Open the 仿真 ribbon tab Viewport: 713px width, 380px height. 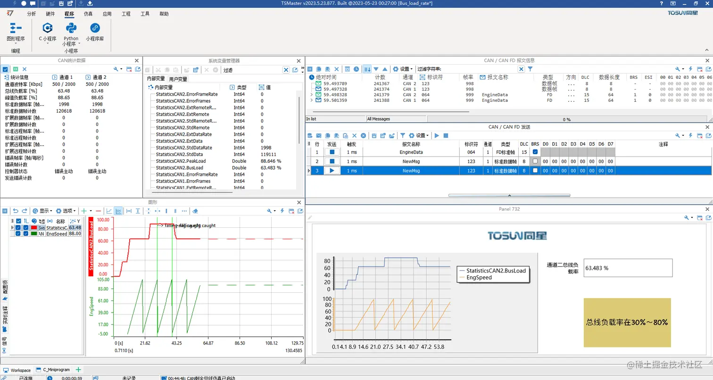(x=88, y=14)
